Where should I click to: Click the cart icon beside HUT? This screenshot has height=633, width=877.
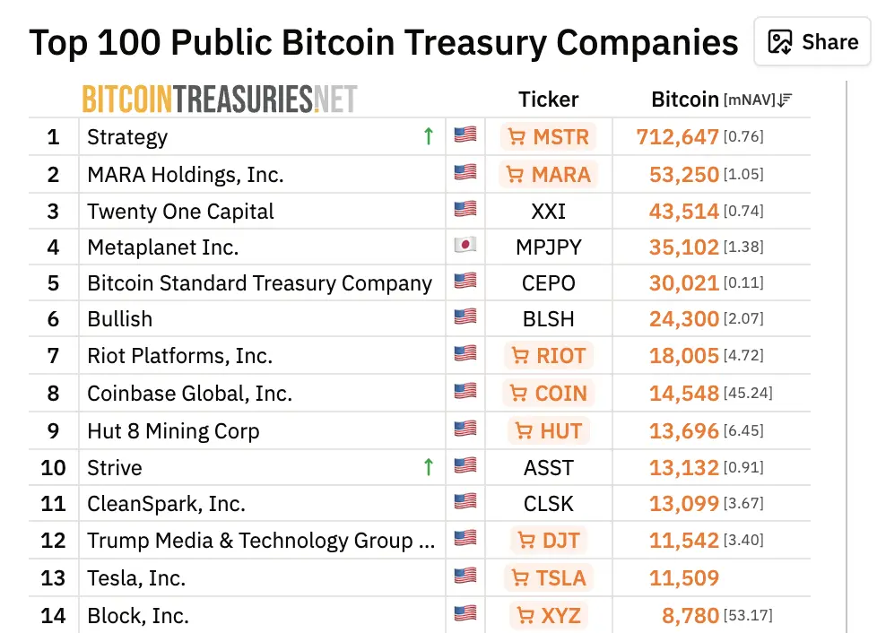pos(523,430)
